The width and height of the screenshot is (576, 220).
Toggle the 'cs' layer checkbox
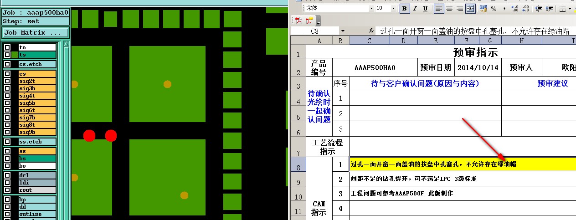point(7,74)
